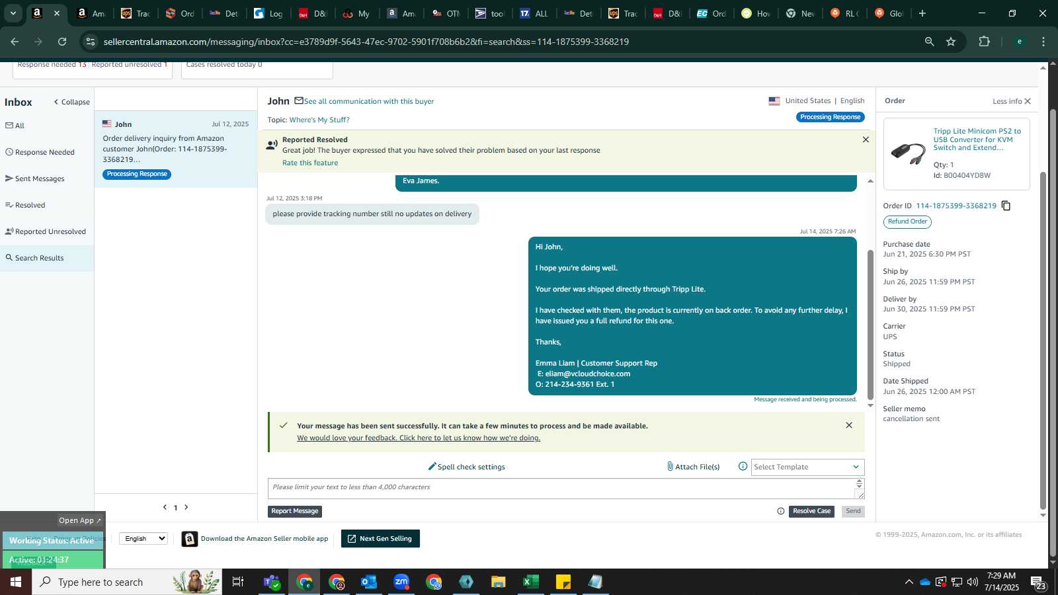Open the Windows Start menu
1058x595 pixels.
coord(16,582)
